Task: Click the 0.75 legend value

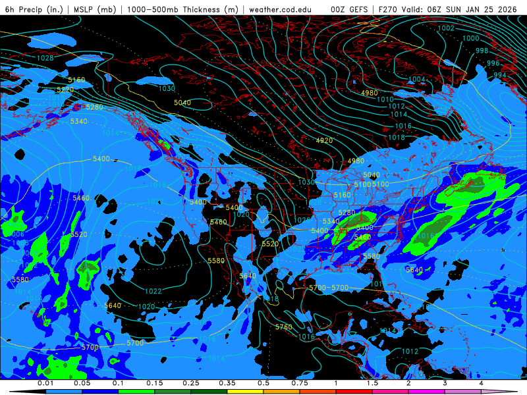Action: tap(300, 383)
